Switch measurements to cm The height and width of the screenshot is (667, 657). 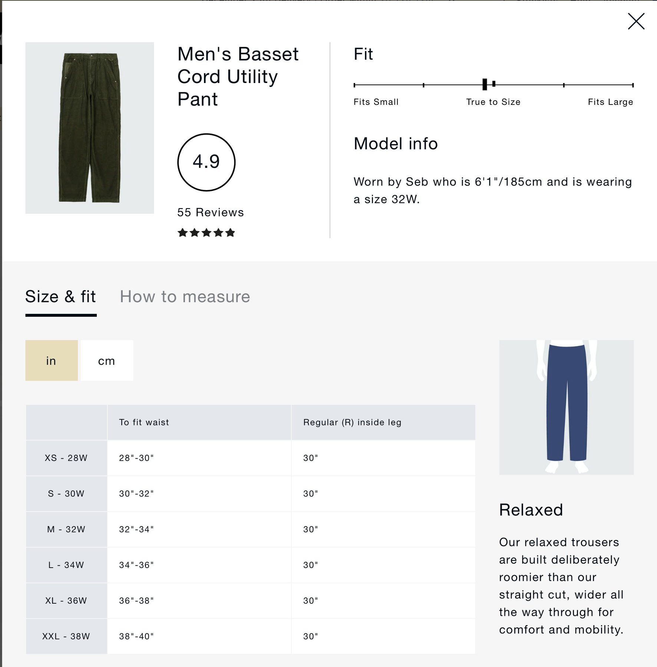[107, 361]
